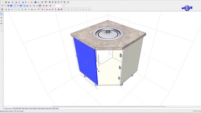Click the light bulb lighting icon
201x113 pixels.
30,6
